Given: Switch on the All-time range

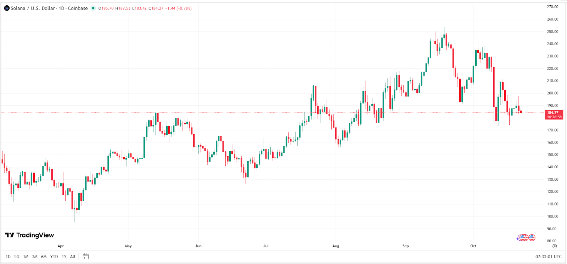Looking at the screenshot, I should click(x=72, y=256).
